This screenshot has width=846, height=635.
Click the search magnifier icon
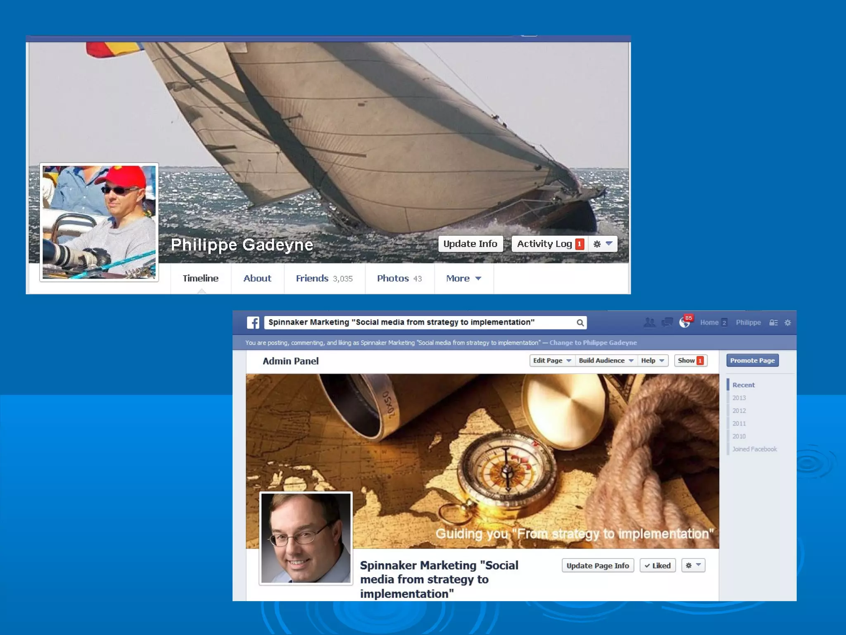coord(580,322)
